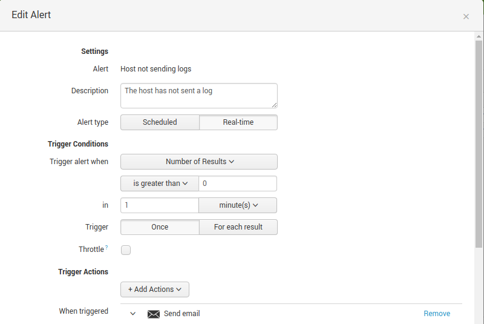Open the Add Actions menu
This screenshot has width=484, height=324.
tap(155, 289)
